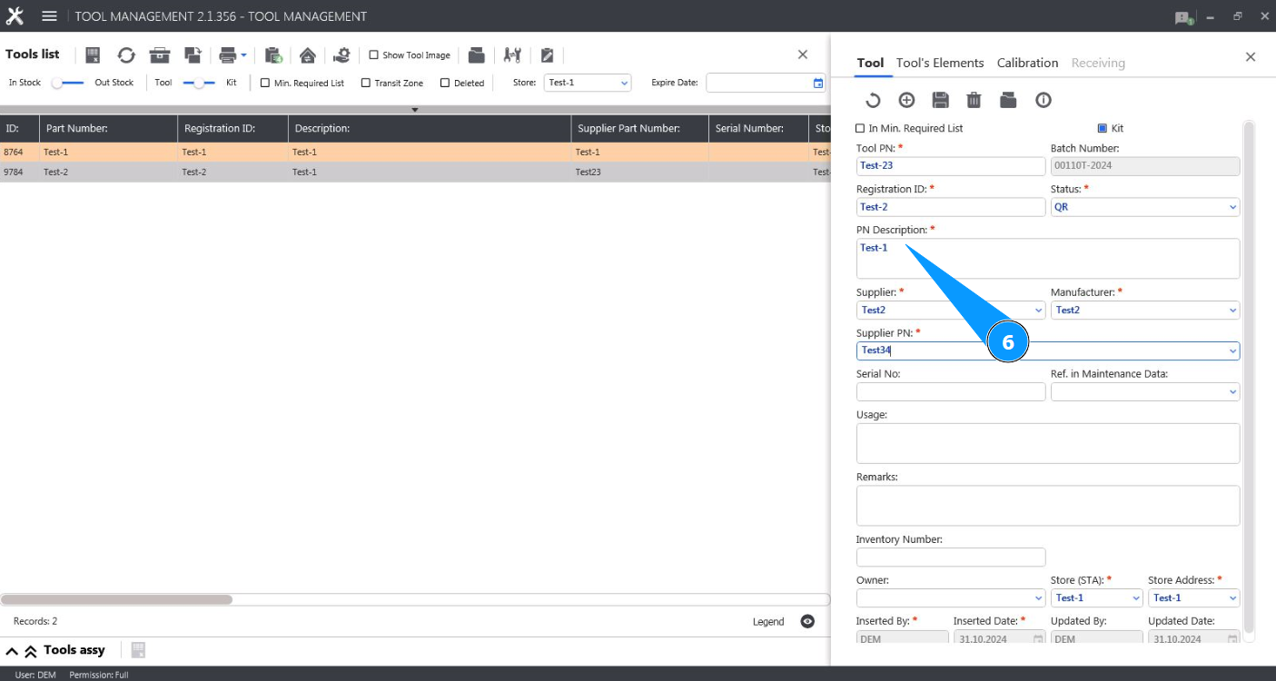Click the hand holding gear icon
1276x681 pixels.
(x=341, y=55)
